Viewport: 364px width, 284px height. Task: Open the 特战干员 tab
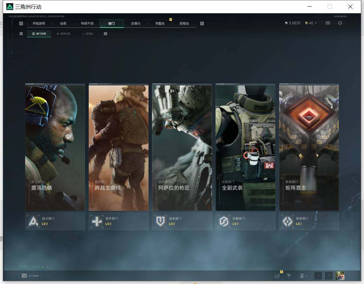click(x=87, y=23)
